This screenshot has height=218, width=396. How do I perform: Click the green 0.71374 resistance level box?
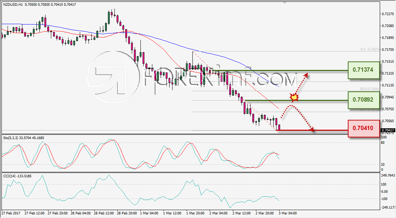364,70
